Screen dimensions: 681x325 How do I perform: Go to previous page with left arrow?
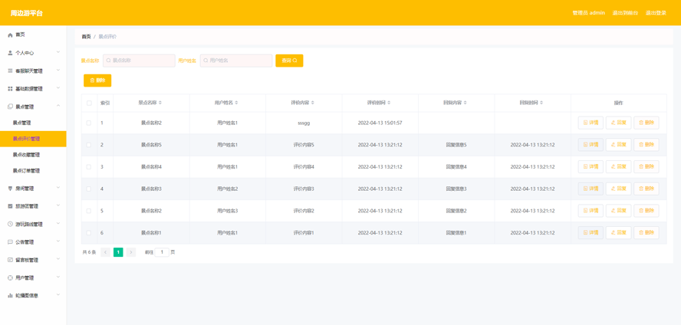(x=106, y=252)
